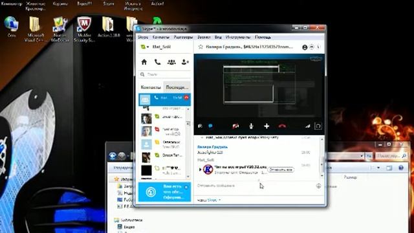Open the Инструменты menu
Image resolution: width=414 pixels, height=233 pixels.
238,38
